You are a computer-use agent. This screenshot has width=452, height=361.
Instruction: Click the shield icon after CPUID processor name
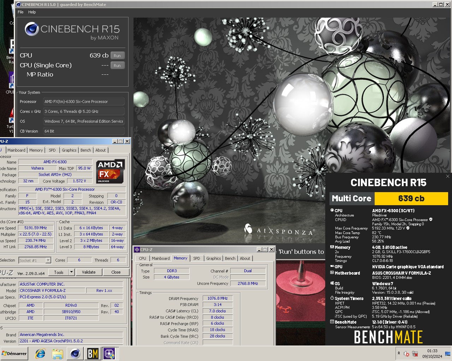point(431,219)
